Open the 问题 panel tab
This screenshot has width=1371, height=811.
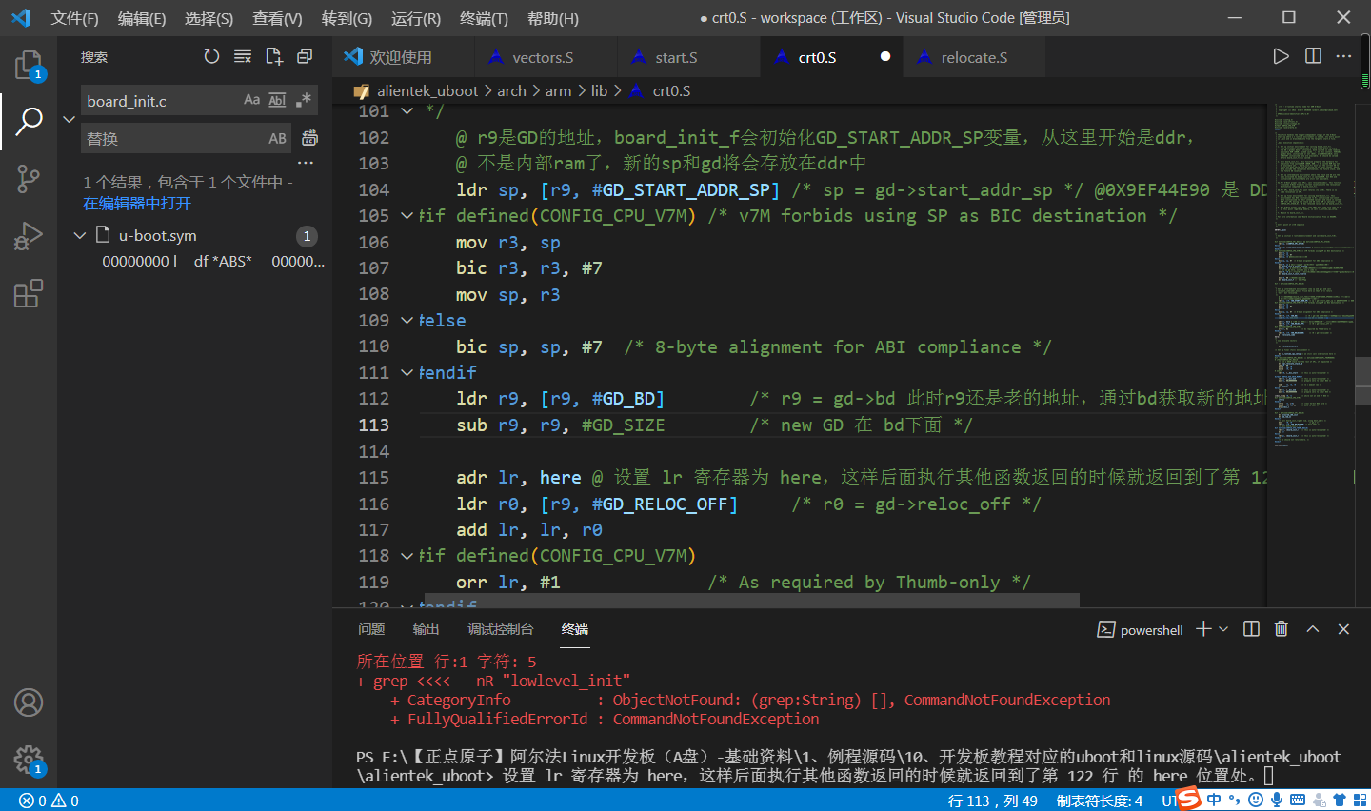371,629
